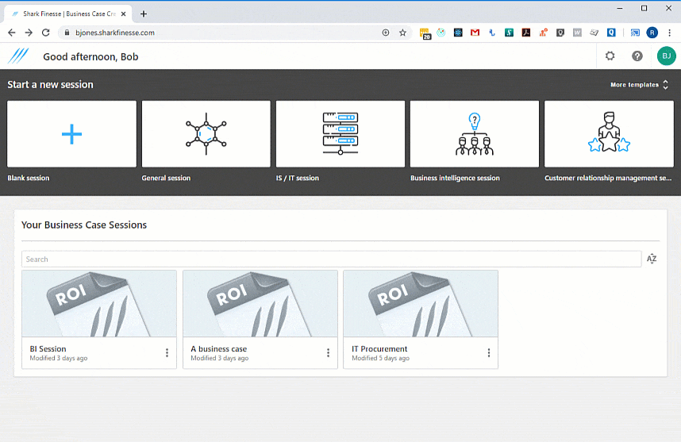Click the sessions Search field
Screen dimensions: 681x442
pyautogui.click(x=332, y=259)
